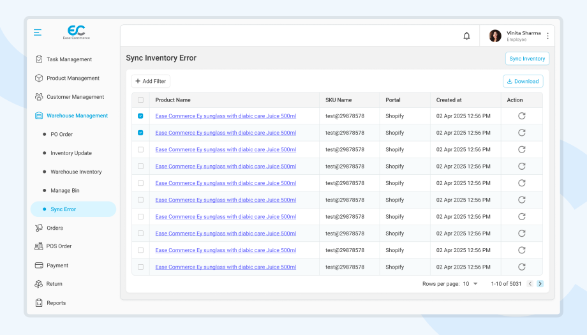Open PO Order submenu item
The image size is (587, 335).
61,135
